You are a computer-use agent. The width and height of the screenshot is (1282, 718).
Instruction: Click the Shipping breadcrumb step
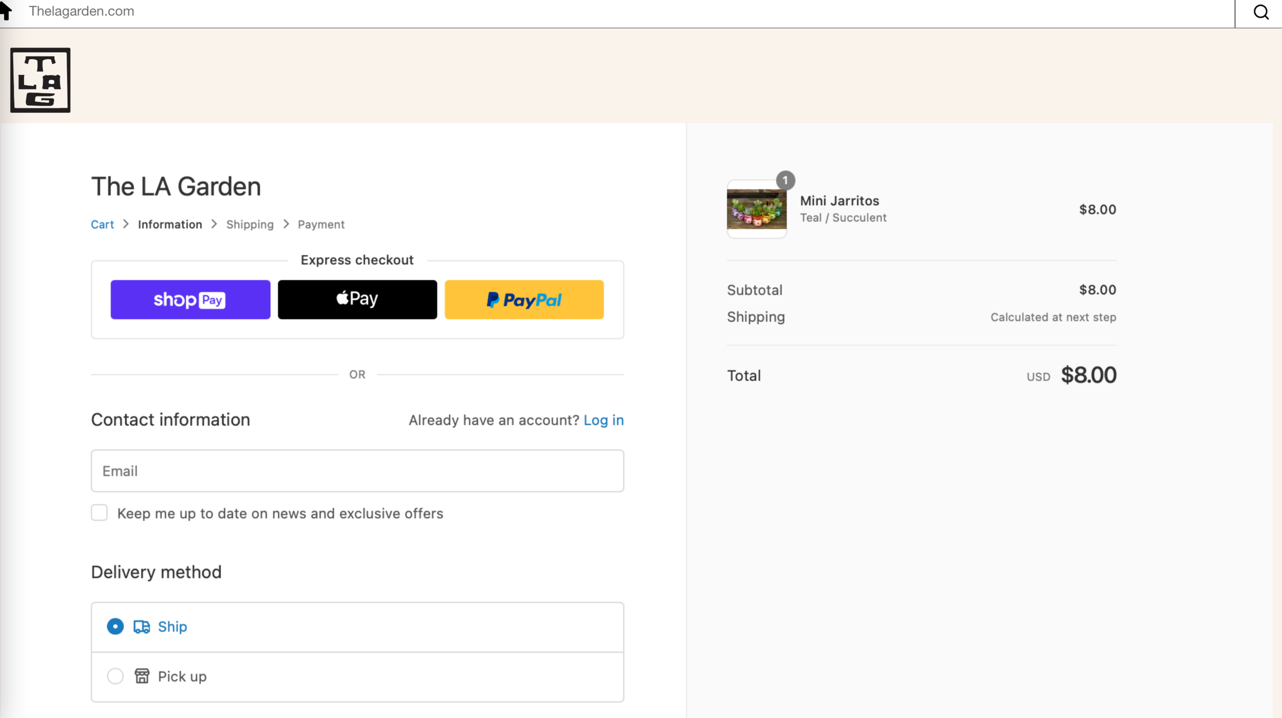[250, 225]
